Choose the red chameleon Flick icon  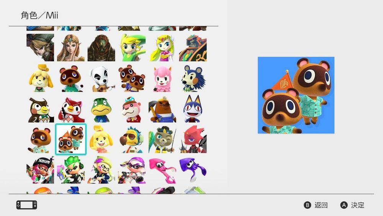tap(193, 139)
